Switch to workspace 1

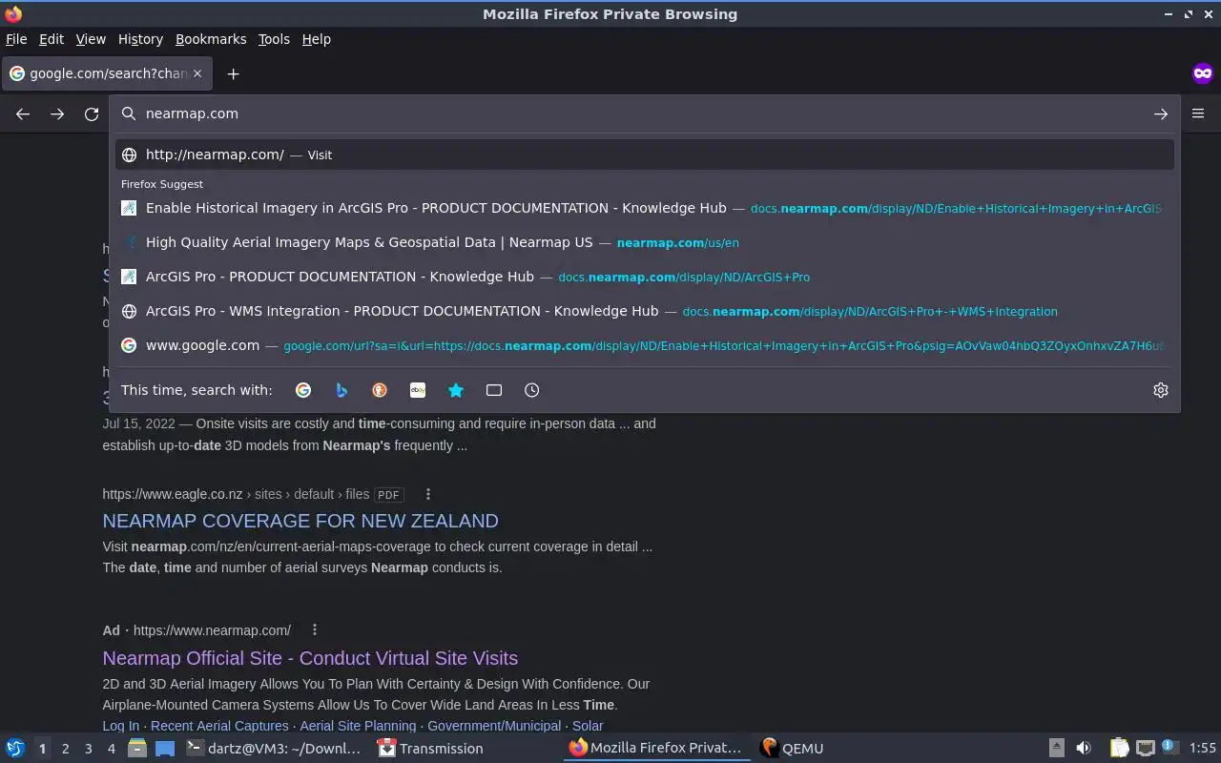pos(42,749)
